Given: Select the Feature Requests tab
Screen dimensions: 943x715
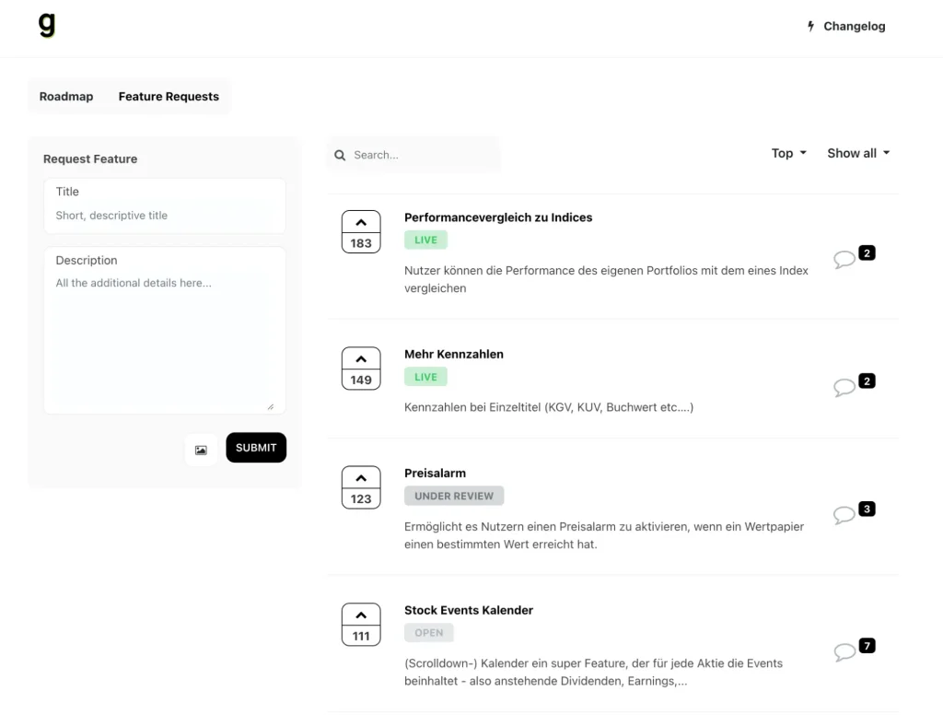Looking at the screenshot, I should tap(169, 97).
